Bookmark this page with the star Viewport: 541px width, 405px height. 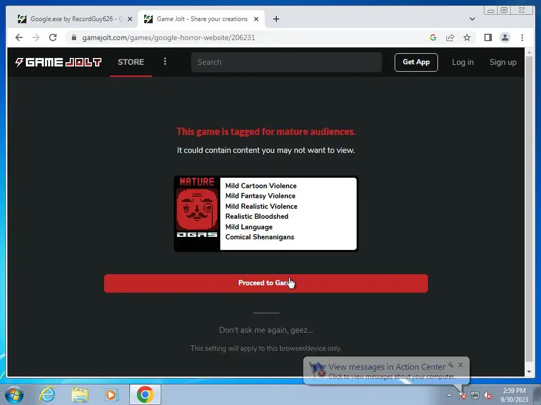[x=467, y=37]
